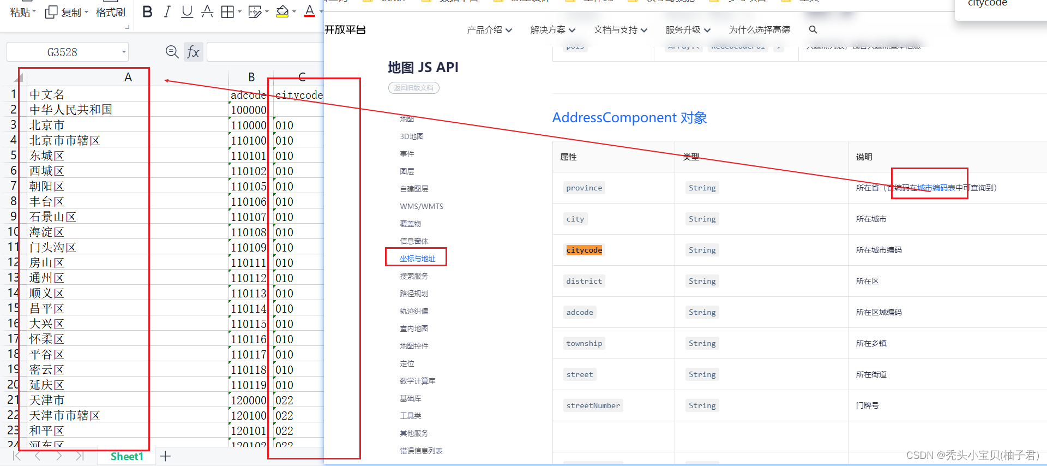Screen dimensions: 1047x466
Task: Open the Name Box dropdown showing G3528
Action: (124, 52)
